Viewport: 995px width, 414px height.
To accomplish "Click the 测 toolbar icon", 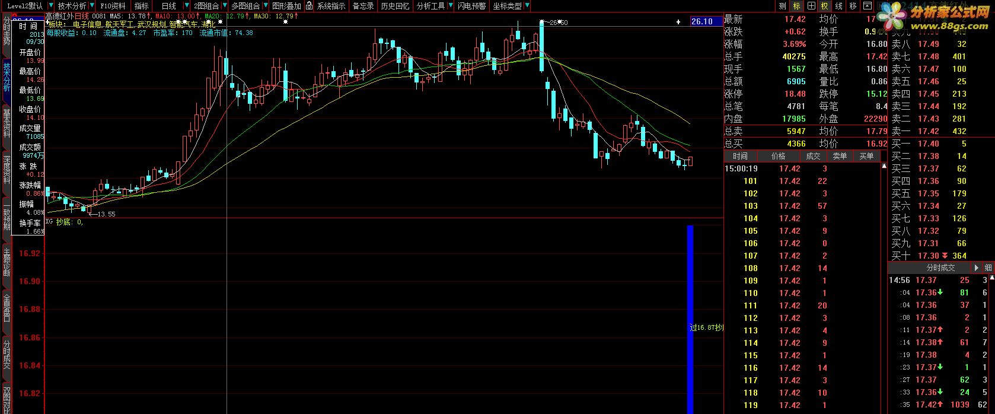I will coord(783,6).
